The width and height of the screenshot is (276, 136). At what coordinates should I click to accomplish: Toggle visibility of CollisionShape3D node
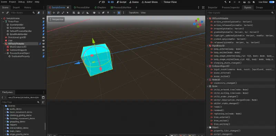pos(43,50)
